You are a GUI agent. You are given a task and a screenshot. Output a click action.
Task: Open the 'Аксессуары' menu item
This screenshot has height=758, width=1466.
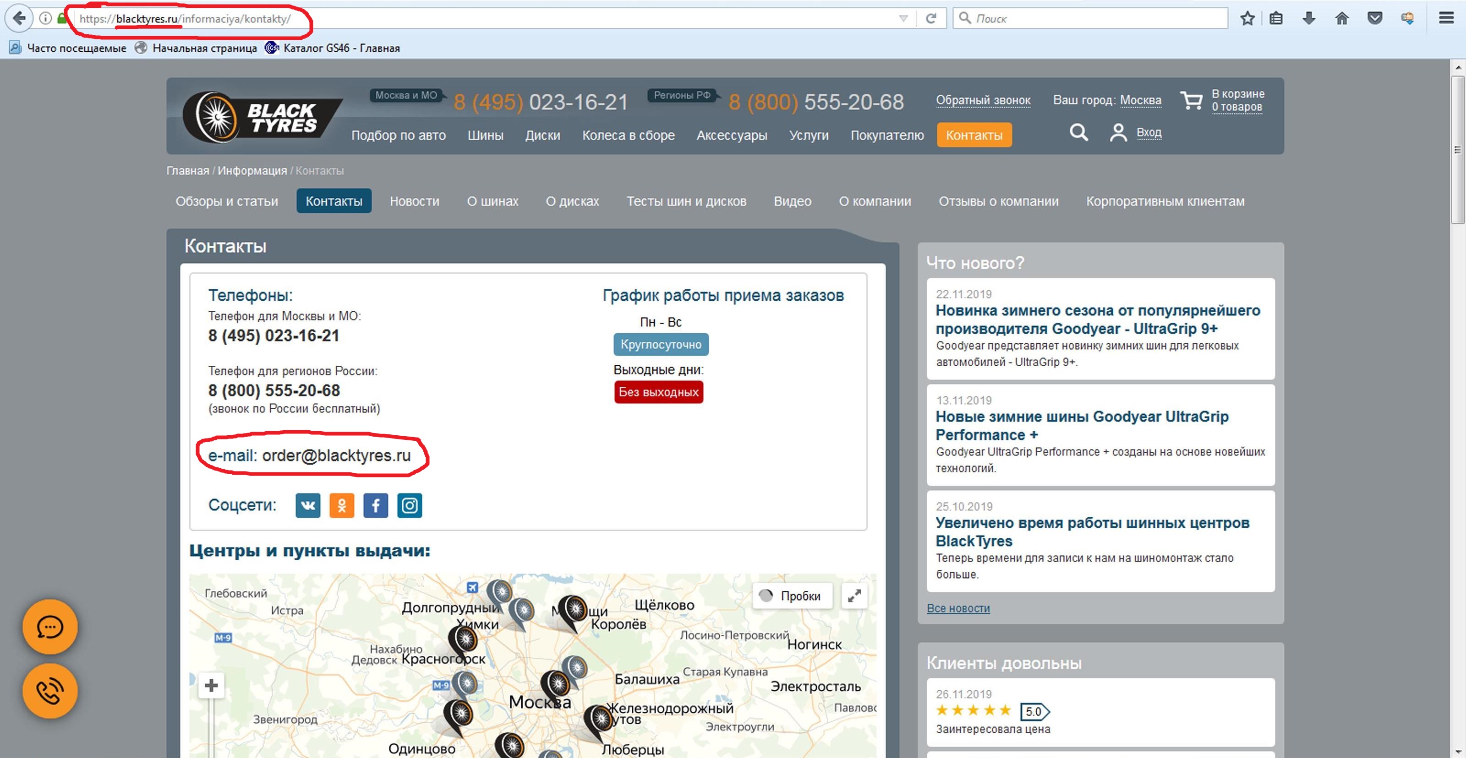click(x=732, y=135)
